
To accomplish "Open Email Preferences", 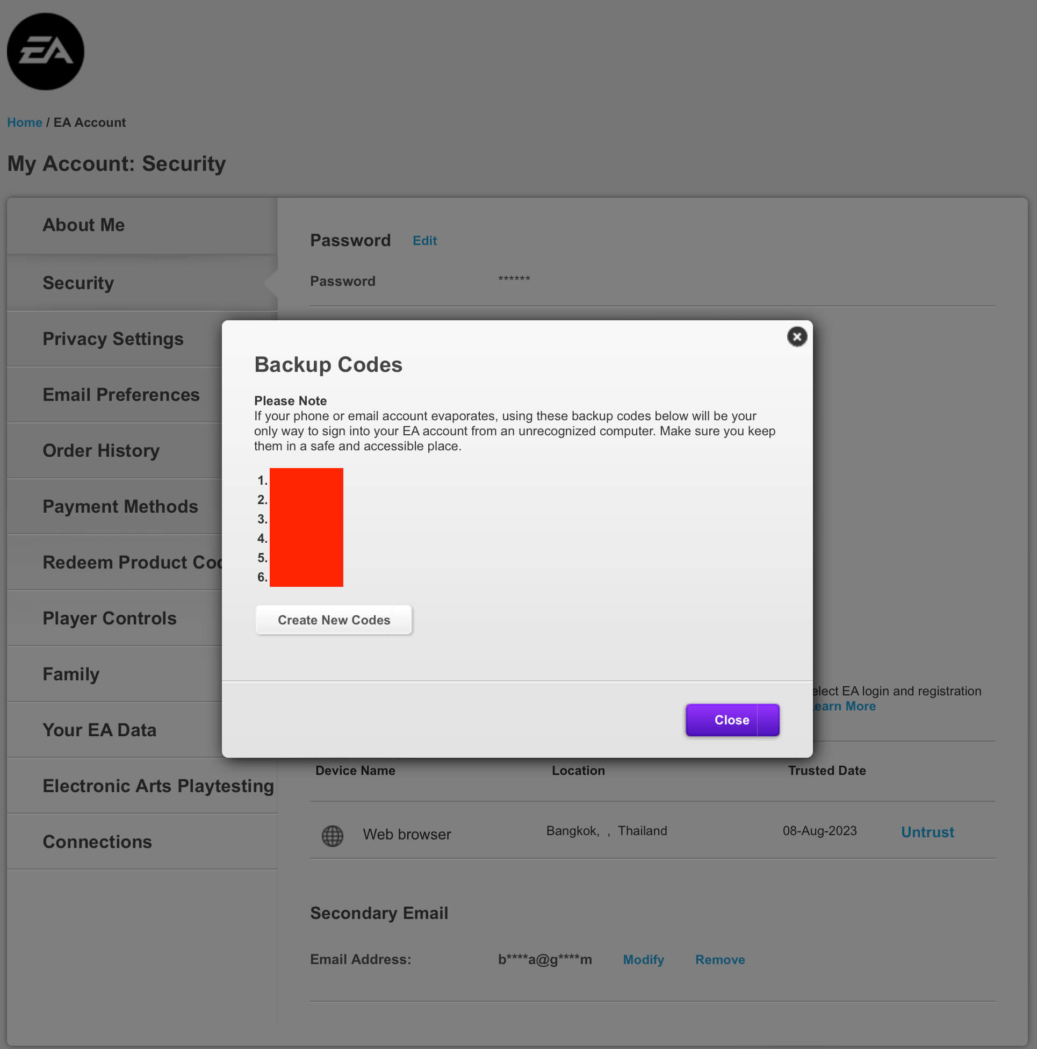I will coord(121,395).
